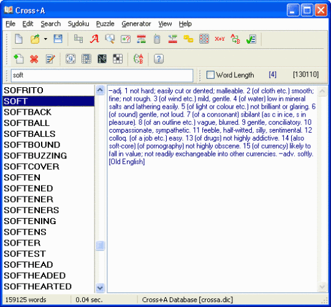This screenshot has width=331, height=307.
Task: Click the red-dot grid icon
Action: pos(204,39)
